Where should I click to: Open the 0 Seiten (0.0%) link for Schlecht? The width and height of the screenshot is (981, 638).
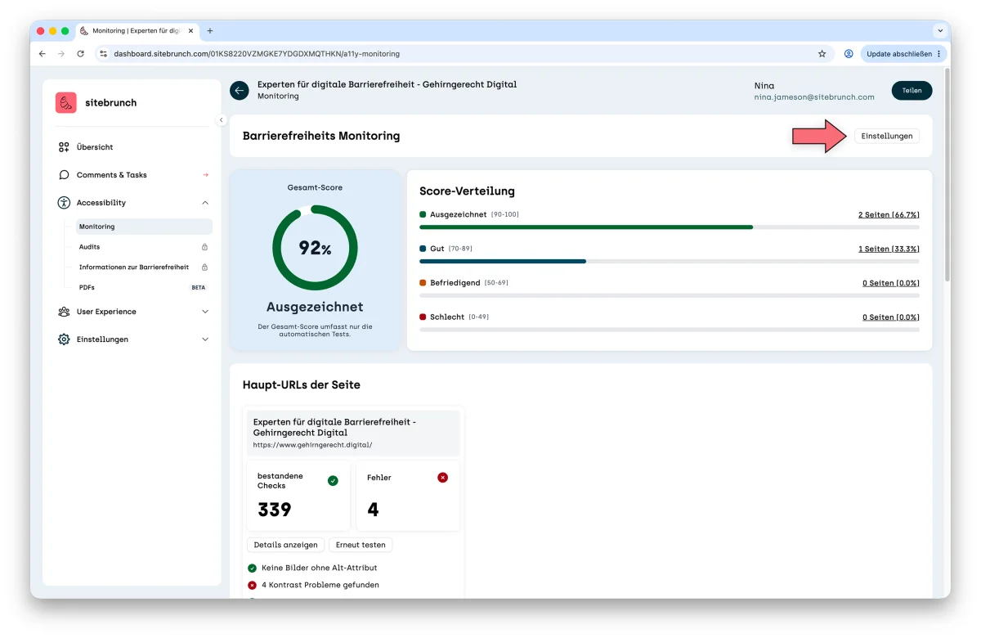(x=891, y=317)
